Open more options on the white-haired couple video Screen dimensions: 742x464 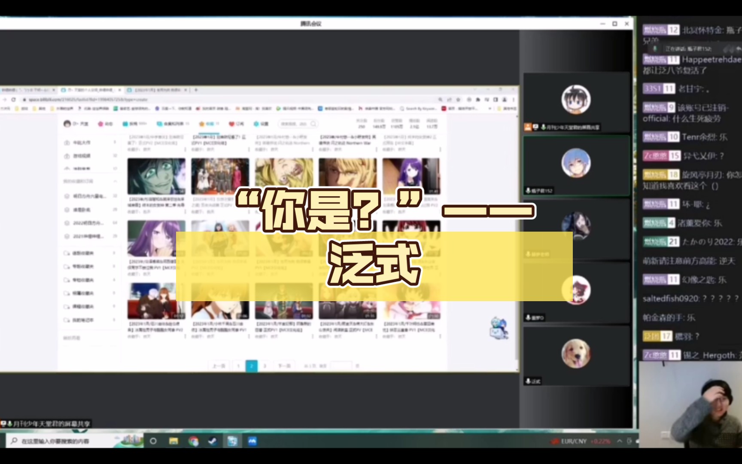[x=185, y=337]
